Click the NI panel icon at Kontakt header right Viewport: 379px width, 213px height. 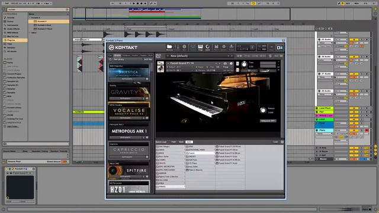[x=280, y=47]
